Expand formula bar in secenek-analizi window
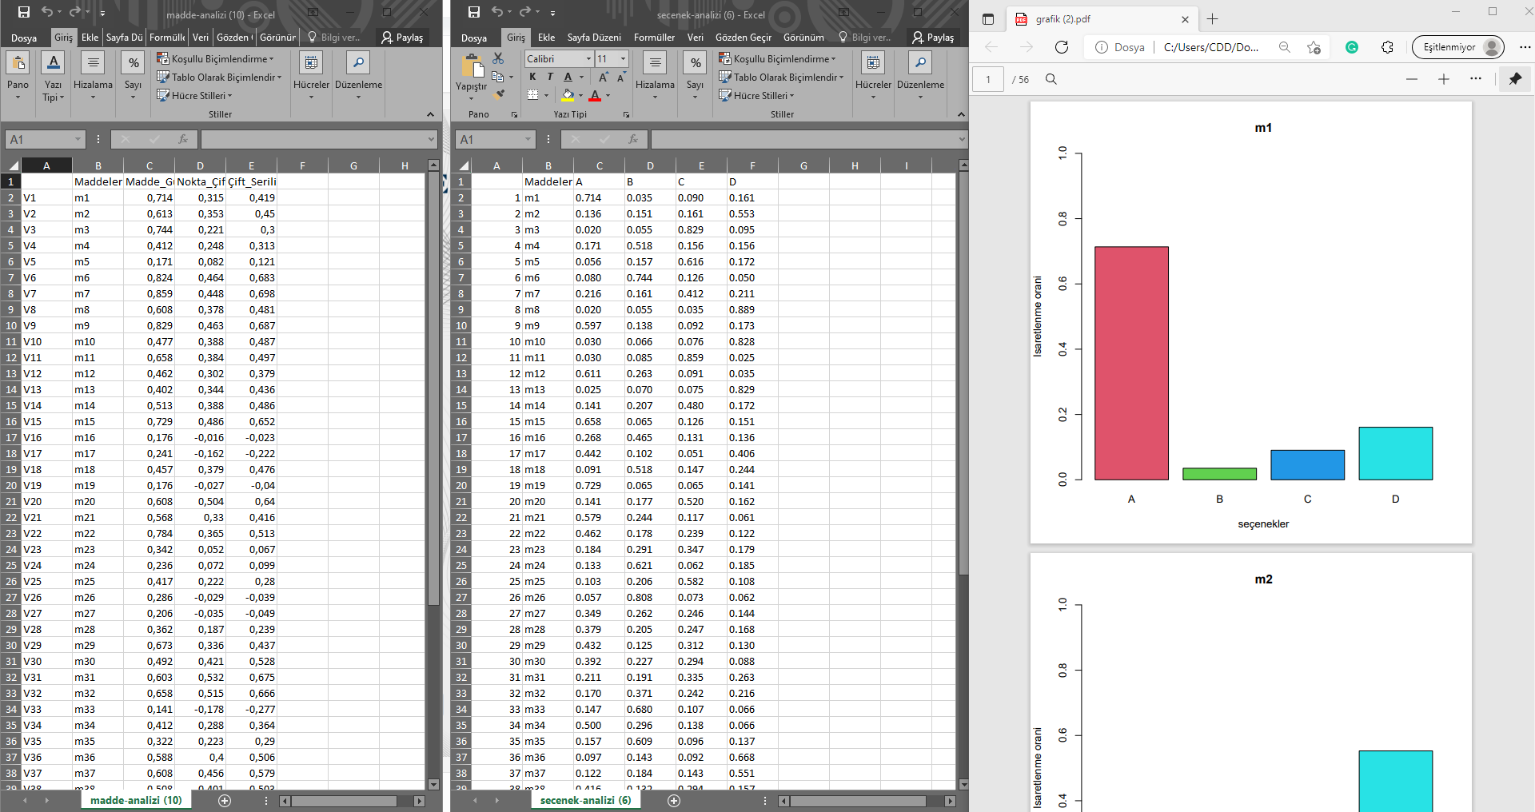This screenshot has height=812, width=1535. [962, 139]
